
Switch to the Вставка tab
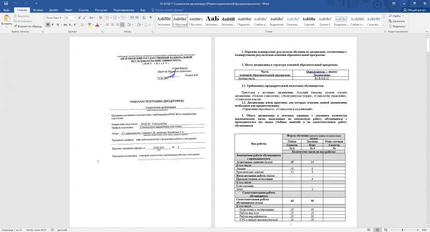38,10
